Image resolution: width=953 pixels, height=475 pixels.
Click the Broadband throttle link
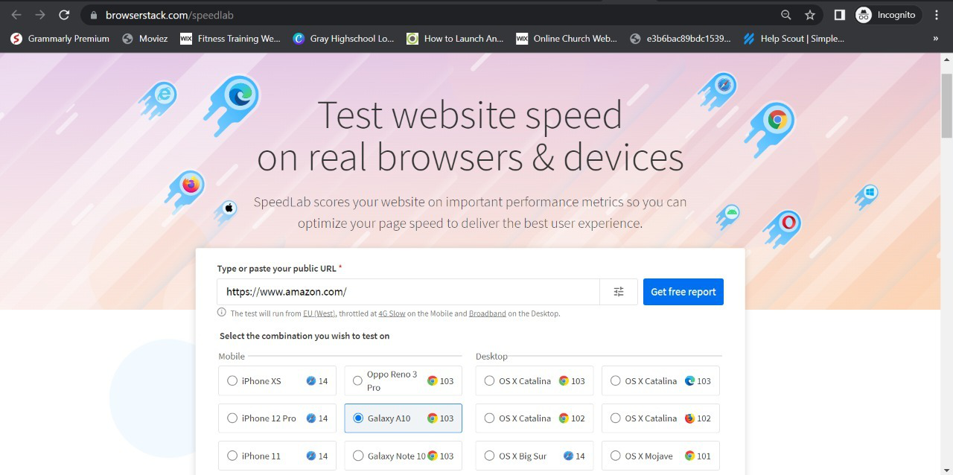[x=487, y=313]
